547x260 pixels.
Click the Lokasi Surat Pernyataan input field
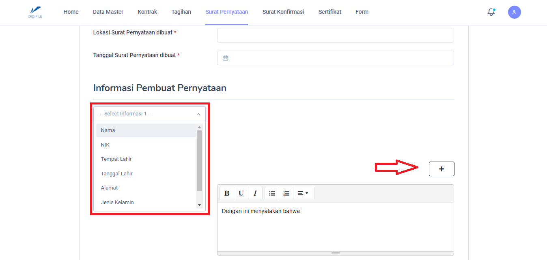335,35
